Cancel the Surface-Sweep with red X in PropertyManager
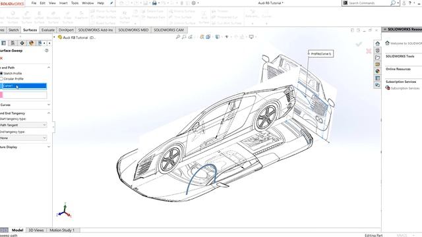Screen dimensions: 422x237 tap(1, 59)
